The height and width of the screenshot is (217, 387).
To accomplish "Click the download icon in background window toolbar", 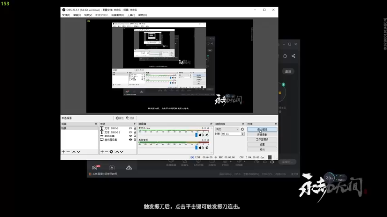I will point(112,168).
